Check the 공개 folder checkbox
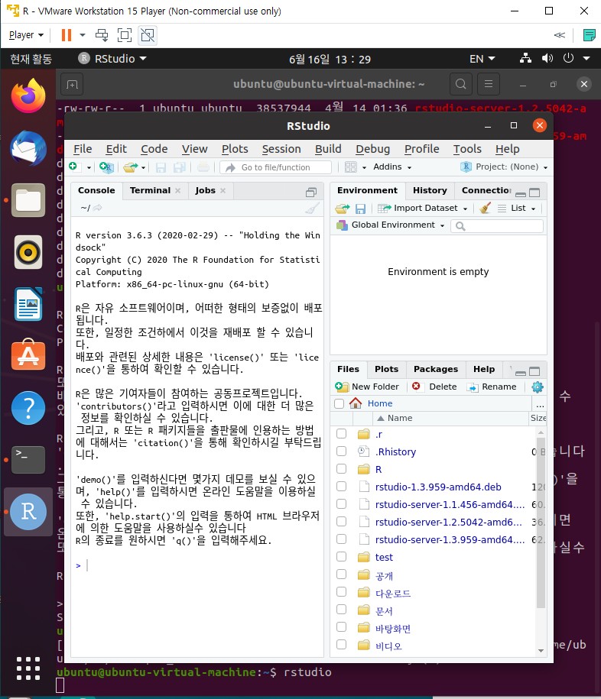This screenshot has height=699, width=601. (x=341, y=574)
